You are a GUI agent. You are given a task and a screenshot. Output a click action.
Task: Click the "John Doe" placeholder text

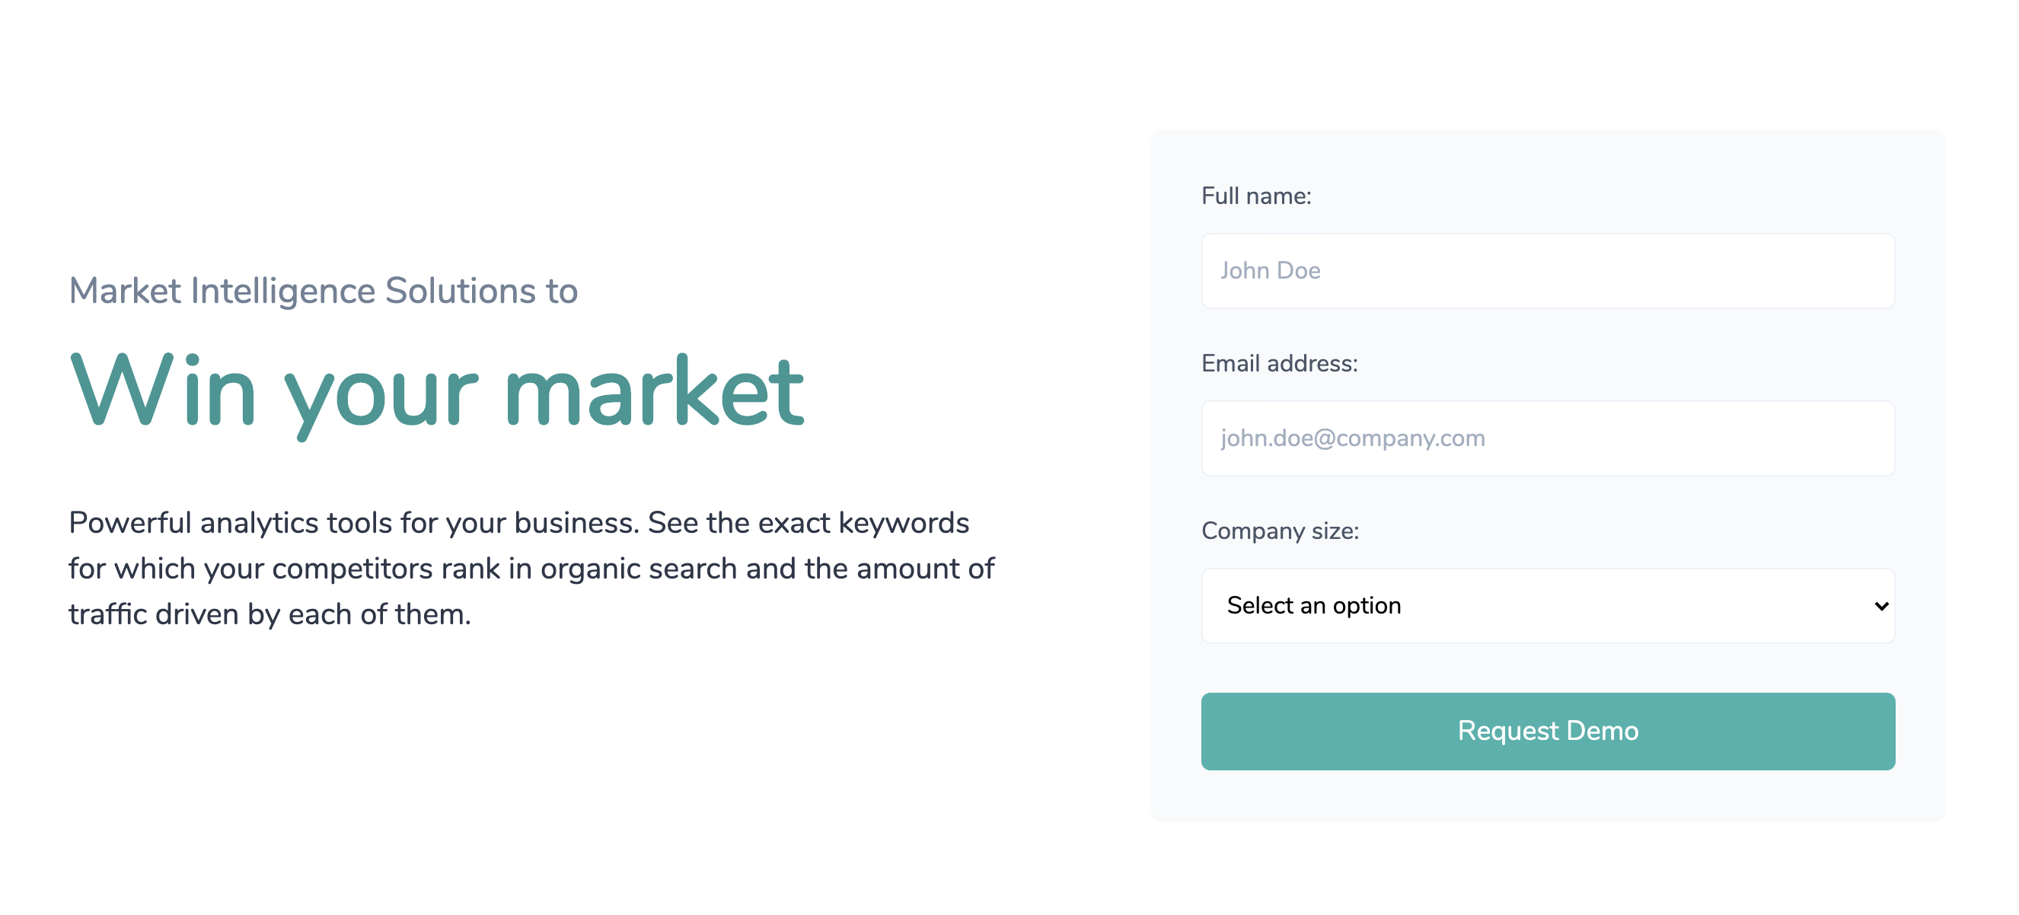tap(1270, 271)
